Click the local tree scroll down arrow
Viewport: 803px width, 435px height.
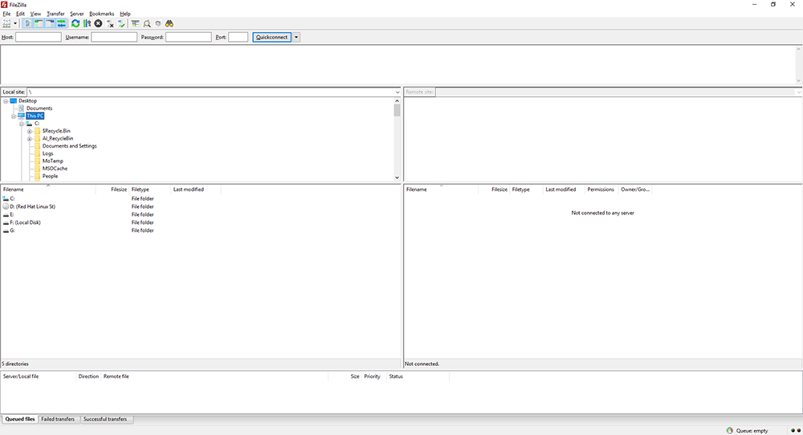coord(397,177)
